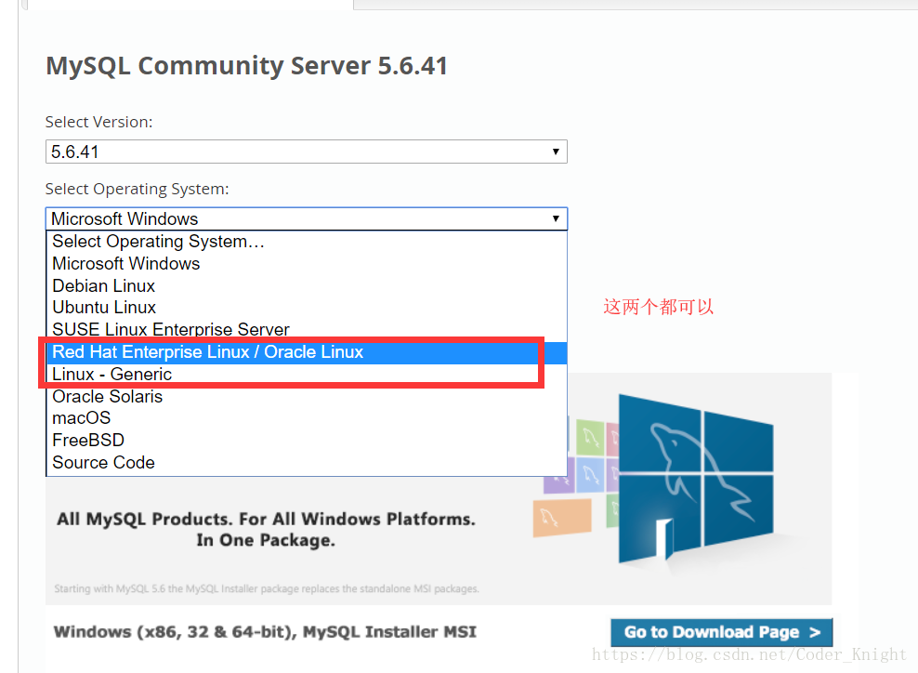Pick Ubuntu Linux from the list
918x673 pixels.
pyautogui.click(x=307, y=308)
